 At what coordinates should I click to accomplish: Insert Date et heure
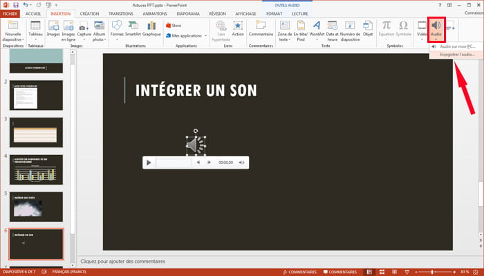click(332, 31)
